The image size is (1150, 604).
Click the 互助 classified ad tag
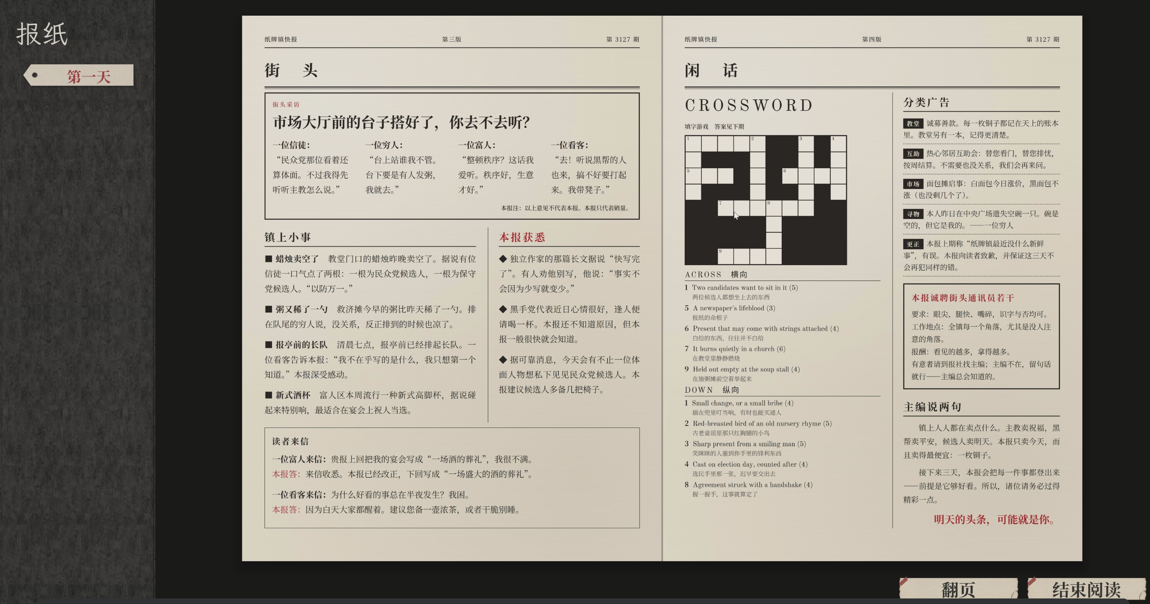[913, 154]
